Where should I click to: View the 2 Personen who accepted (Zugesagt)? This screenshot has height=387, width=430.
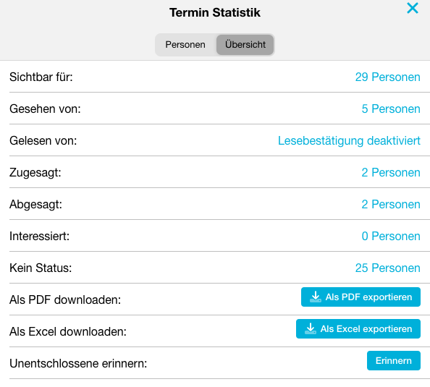(x=391, y=172)
